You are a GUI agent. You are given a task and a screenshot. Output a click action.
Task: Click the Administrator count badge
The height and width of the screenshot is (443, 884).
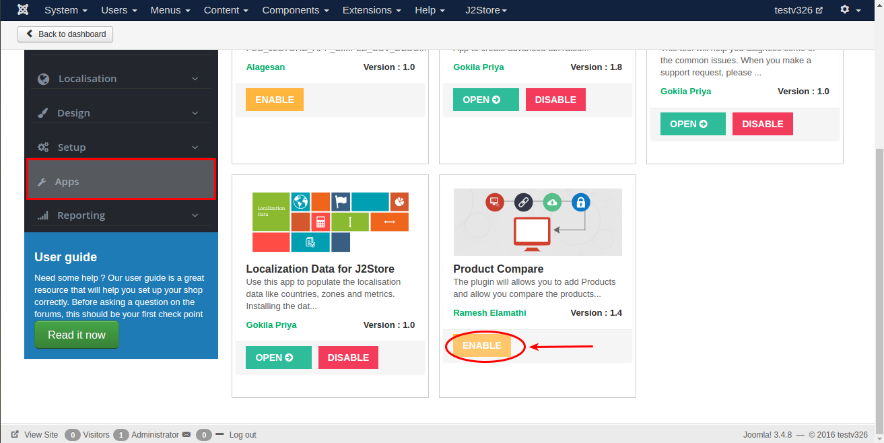tap(121, 435)
